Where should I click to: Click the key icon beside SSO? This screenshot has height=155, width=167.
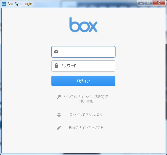click(59, 97)
